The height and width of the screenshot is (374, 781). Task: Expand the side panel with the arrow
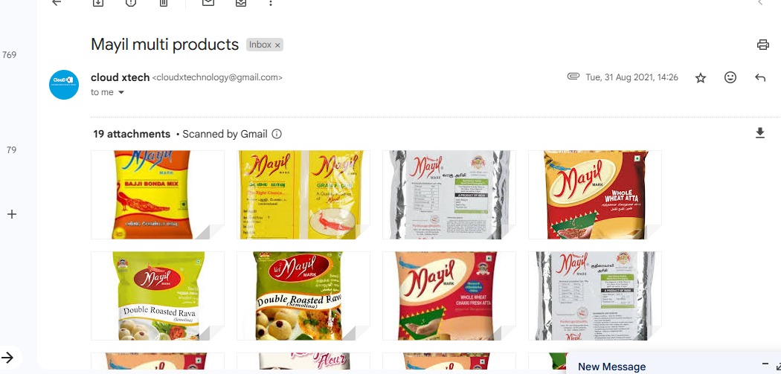click(7, 357)
